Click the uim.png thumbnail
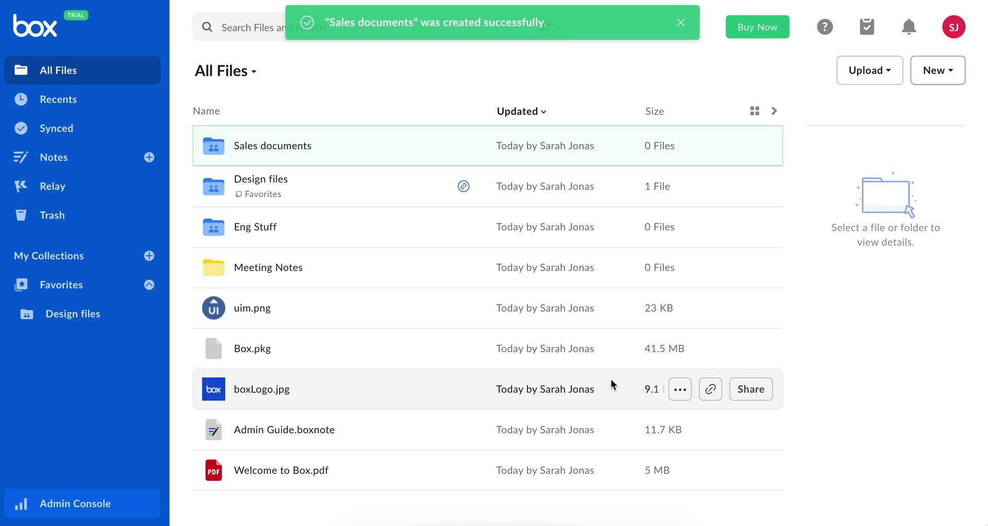988x526 pixels. 214,308
